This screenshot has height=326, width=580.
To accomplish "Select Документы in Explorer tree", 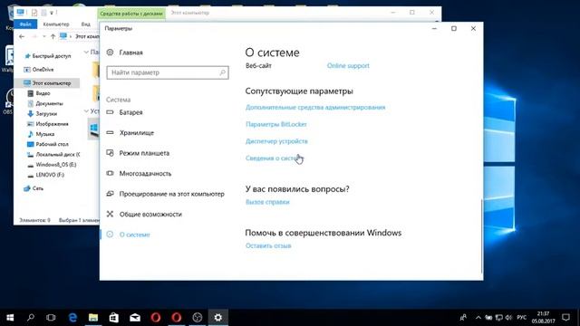I will (49, 103).
